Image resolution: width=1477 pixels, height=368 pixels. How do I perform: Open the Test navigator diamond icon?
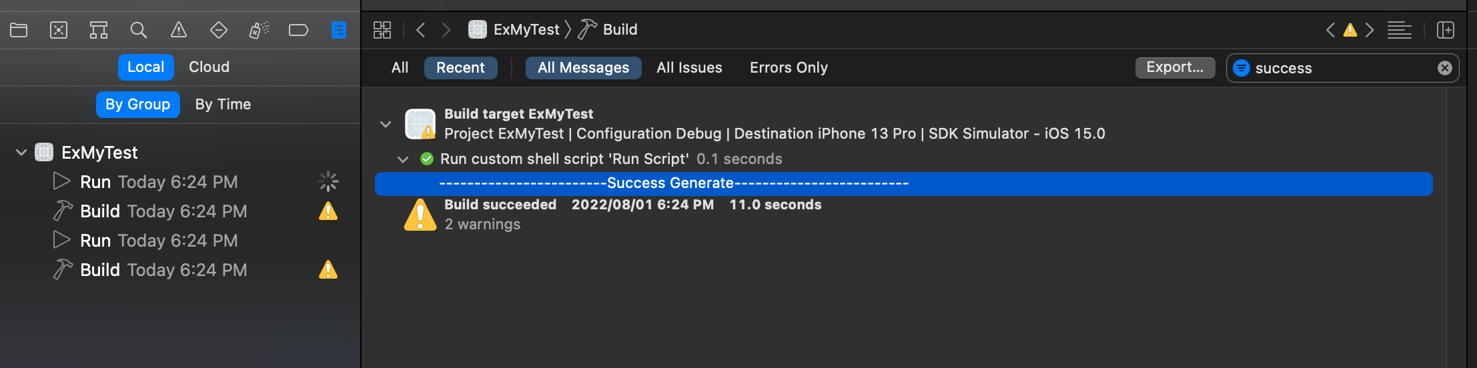point(219,30)
